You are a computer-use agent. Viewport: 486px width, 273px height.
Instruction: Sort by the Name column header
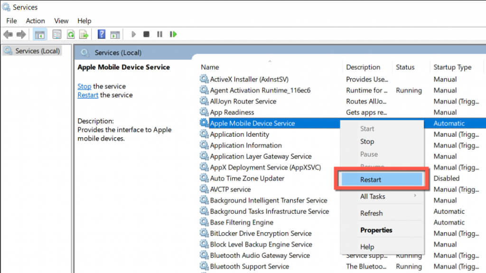pyautogui.click(x=210, y=67)
